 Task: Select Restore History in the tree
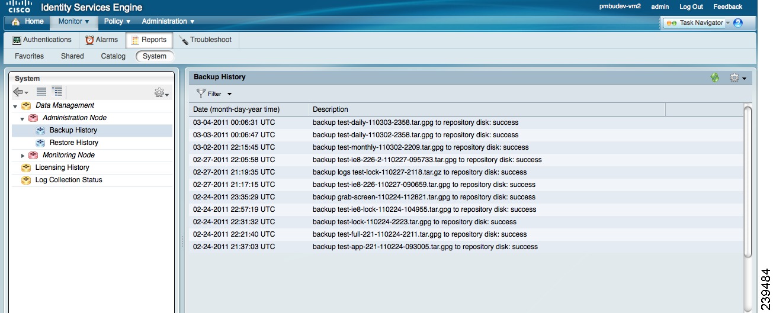[x=74, y=143]
